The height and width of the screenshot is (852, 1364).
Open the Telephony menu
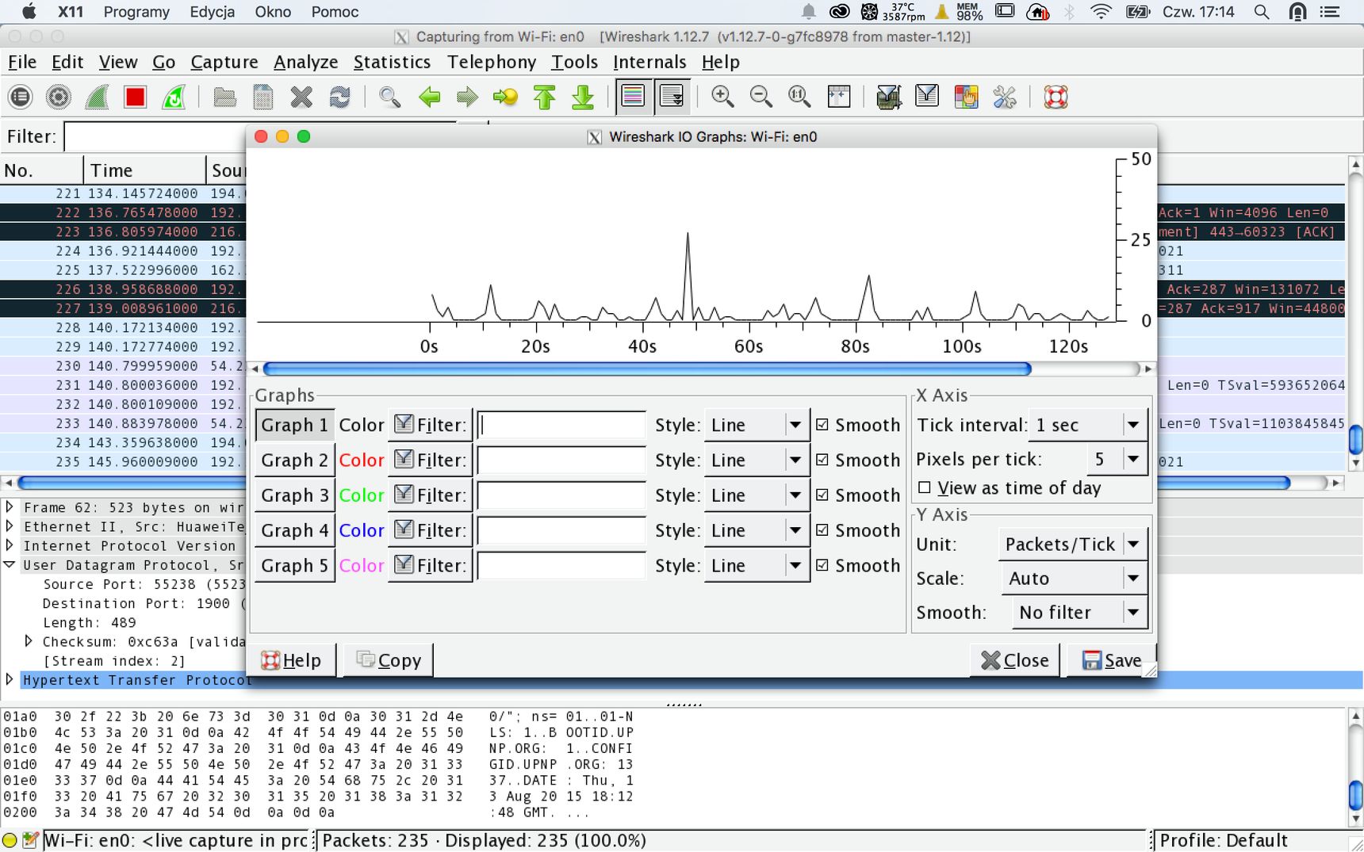(491, 62)
